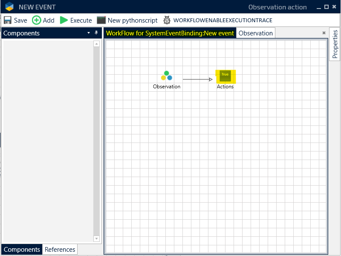This screenshot has height=256, width=341.
Task: Maximize the New Event window
Action: (327, 7)
